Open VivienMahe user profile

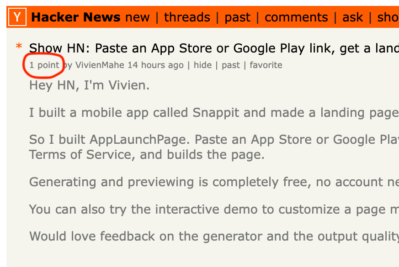[x=100, y=65]
